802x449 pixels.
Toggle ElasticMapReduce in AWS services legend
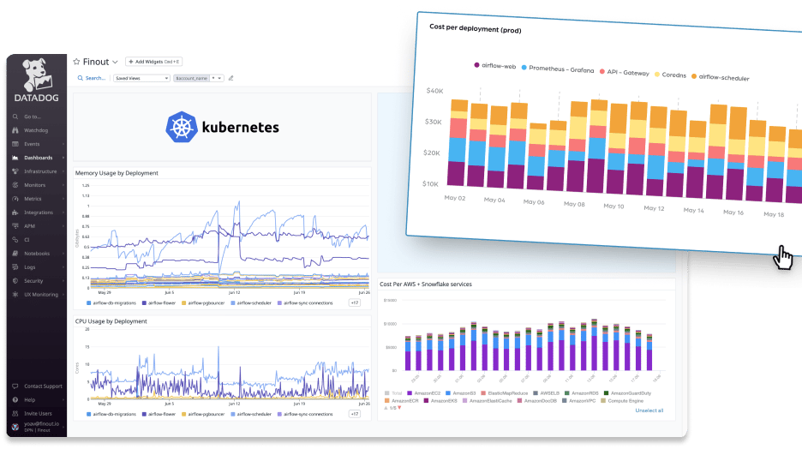(x=505, y=393)
